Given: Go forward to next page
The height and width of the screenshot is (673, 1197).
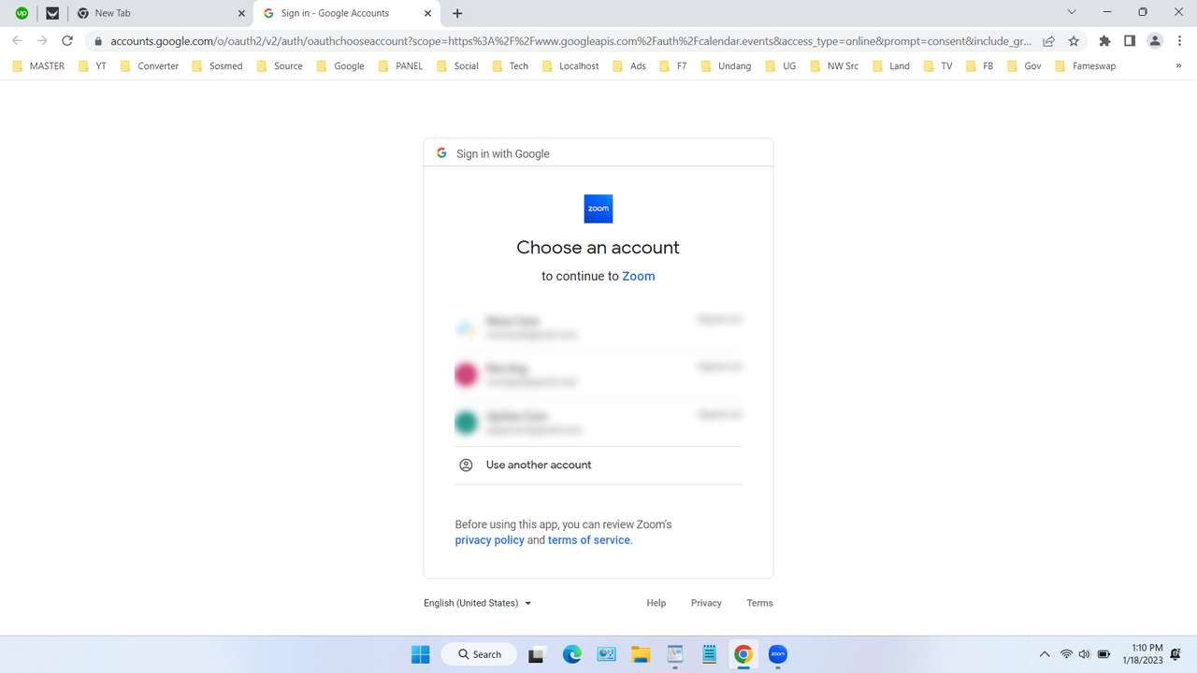Looking at the screenshot, I should click(x=42, y=41).
